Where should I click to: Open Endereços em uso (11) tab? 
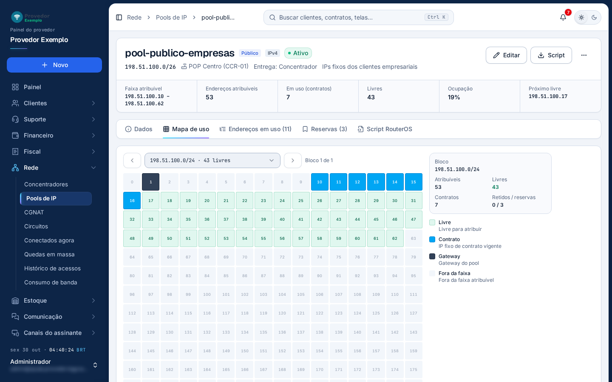pyautogui.click(x=255, y=129)
